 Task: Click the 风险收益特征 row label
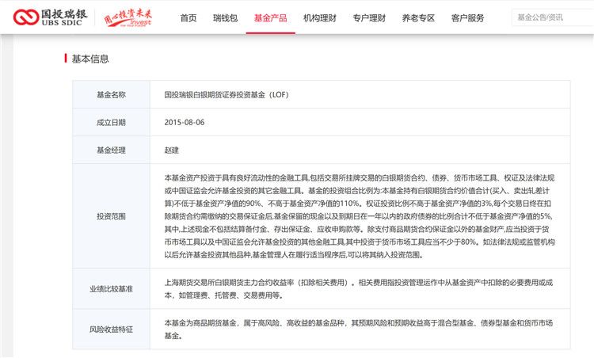click(x=111, y=329)
